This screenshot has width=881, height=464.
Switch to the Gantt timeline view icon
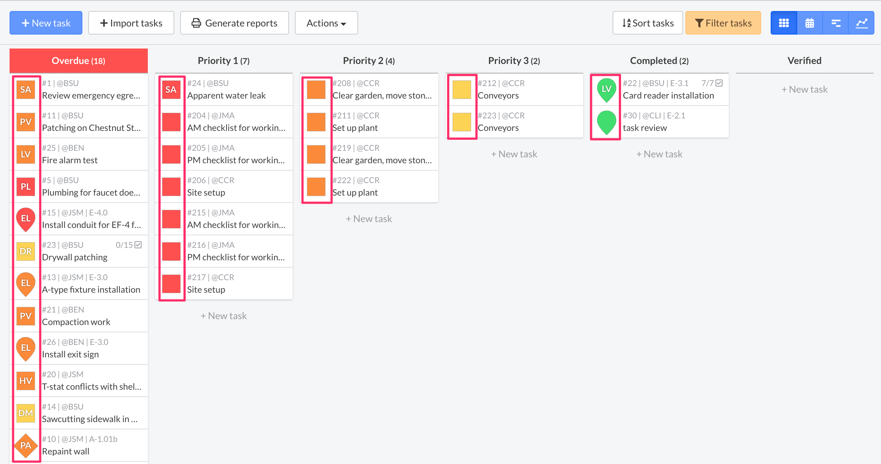point(836,23)
